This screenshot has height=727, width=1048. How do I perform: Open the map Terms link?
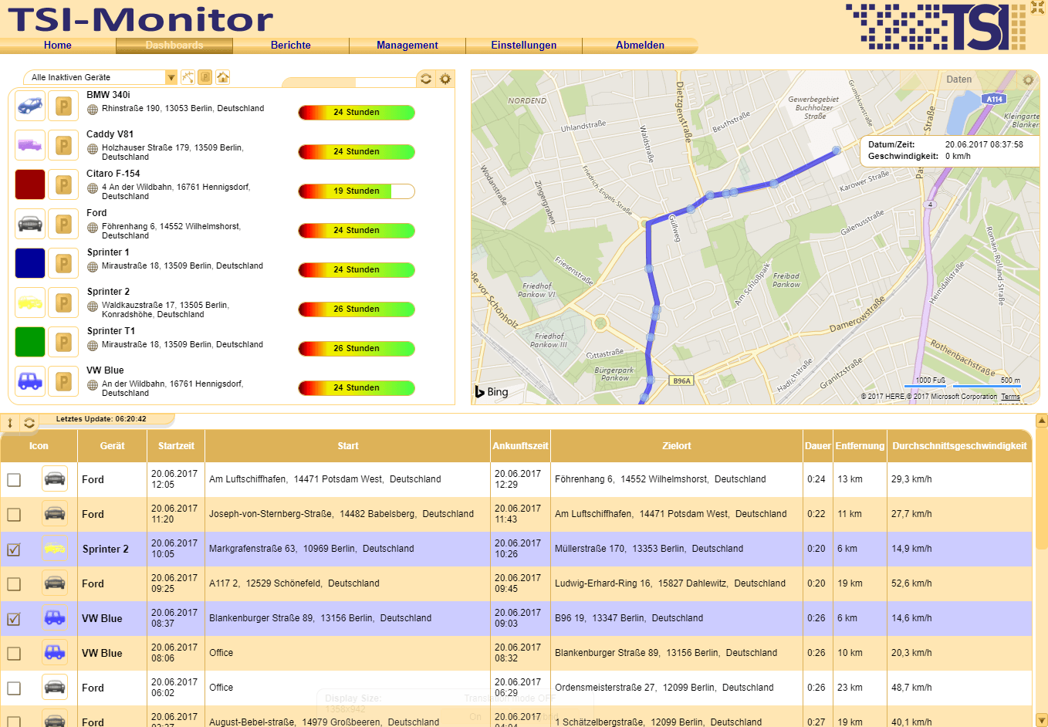(x=1011, y=397)
